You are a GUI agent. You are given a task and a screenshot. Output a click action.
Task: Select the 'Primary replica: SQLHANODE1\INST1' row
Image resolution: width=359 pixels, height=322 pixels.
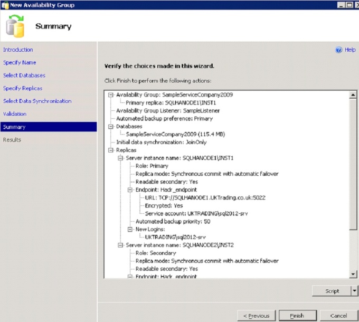tap(171, 103)
